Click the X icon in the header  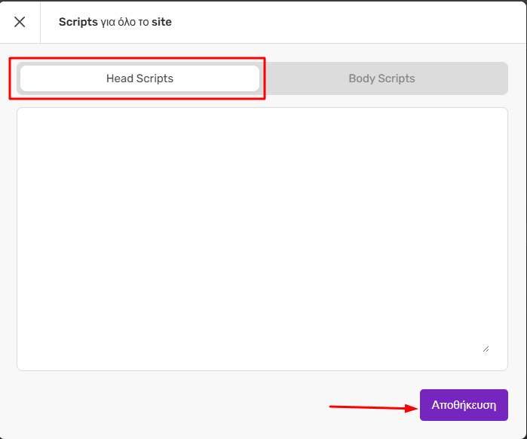pos(20,22)
